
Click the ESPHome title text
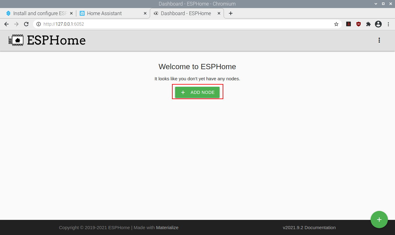click(x=56, y=40)
